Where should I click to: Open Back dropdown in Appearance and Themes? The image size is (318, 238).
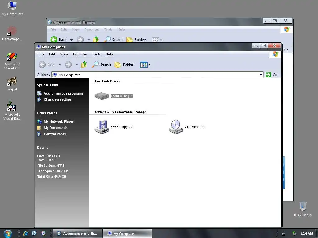pyautogui.click(x=71, y=40)
